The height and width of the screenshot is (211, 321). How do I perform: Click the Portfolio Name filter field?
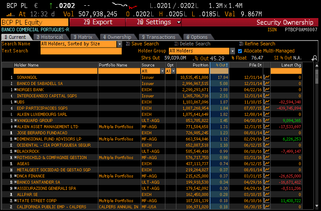[x=119, y=71]
